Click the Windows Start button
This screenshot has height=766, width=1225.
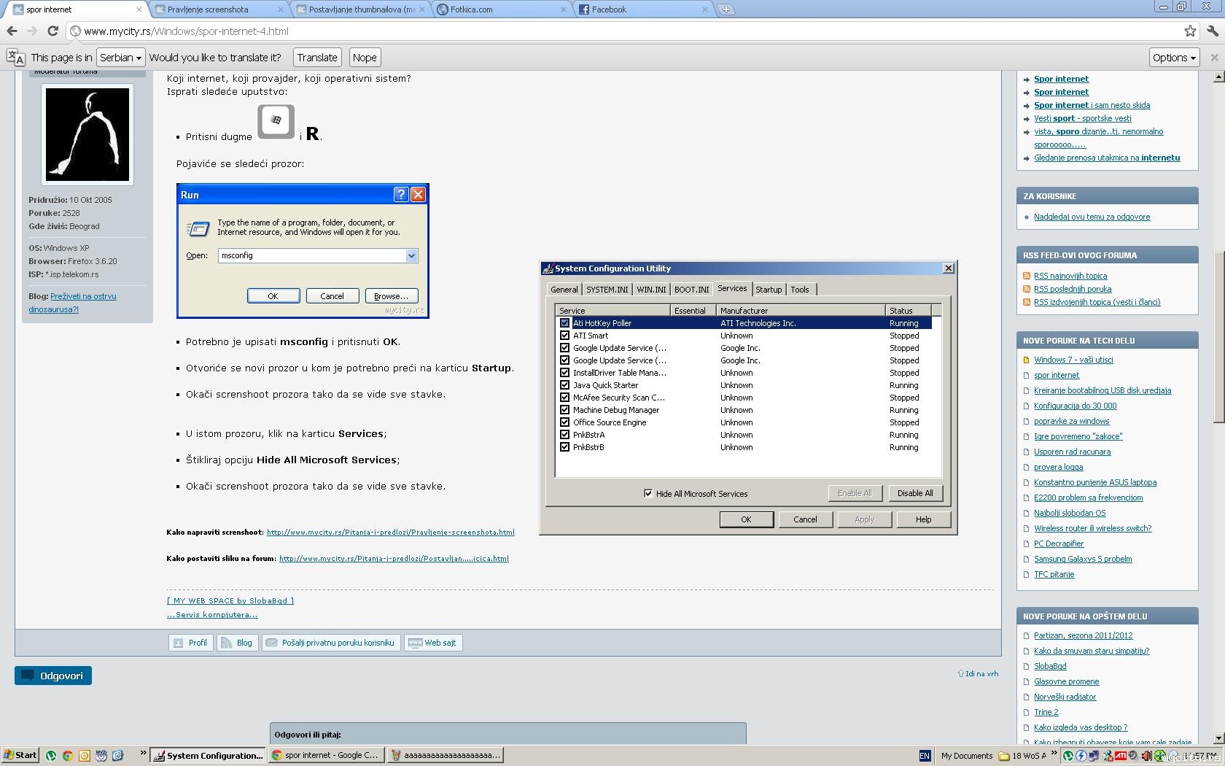pyautogui.click(x=20, y=755)
